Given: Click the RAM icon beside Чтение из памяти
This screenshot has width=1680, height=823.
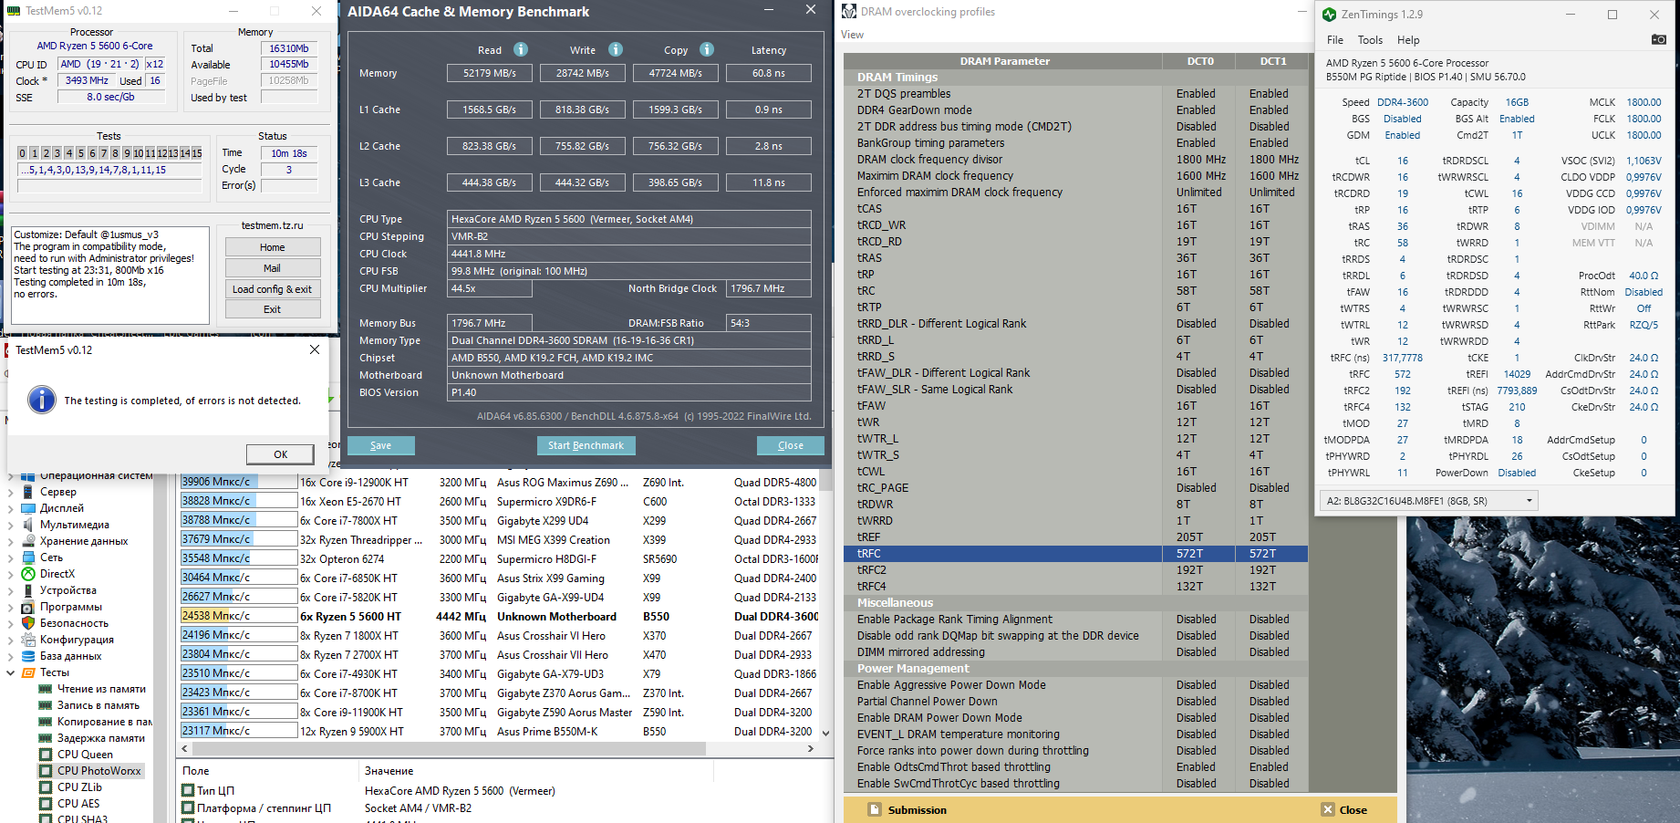Looking at the screenshot, I should click(x=46, y=689).
